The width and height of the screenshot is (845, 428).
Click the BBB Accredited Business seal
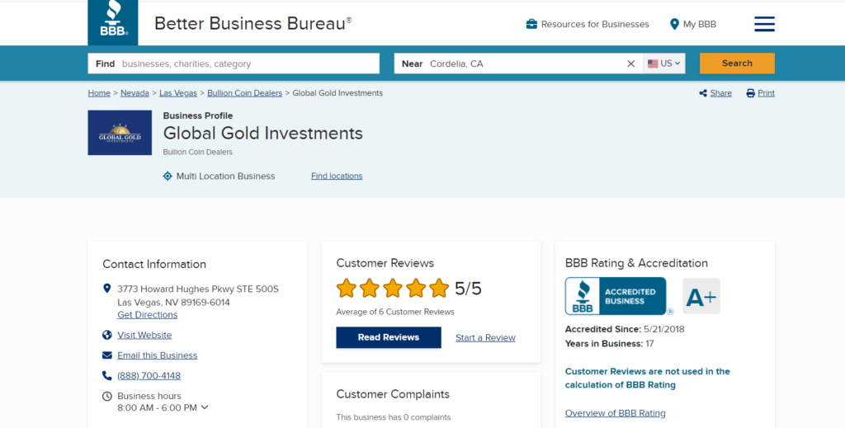click(x=616, y=296)
